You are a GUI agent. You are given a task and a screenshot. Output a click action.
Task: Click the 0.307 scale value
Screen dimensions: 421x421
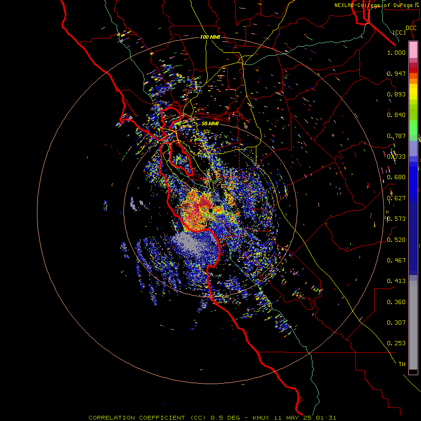coord(396,323)
